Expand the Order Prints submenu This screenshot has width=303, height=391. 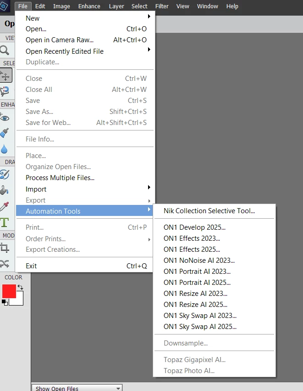coord(85,238)
